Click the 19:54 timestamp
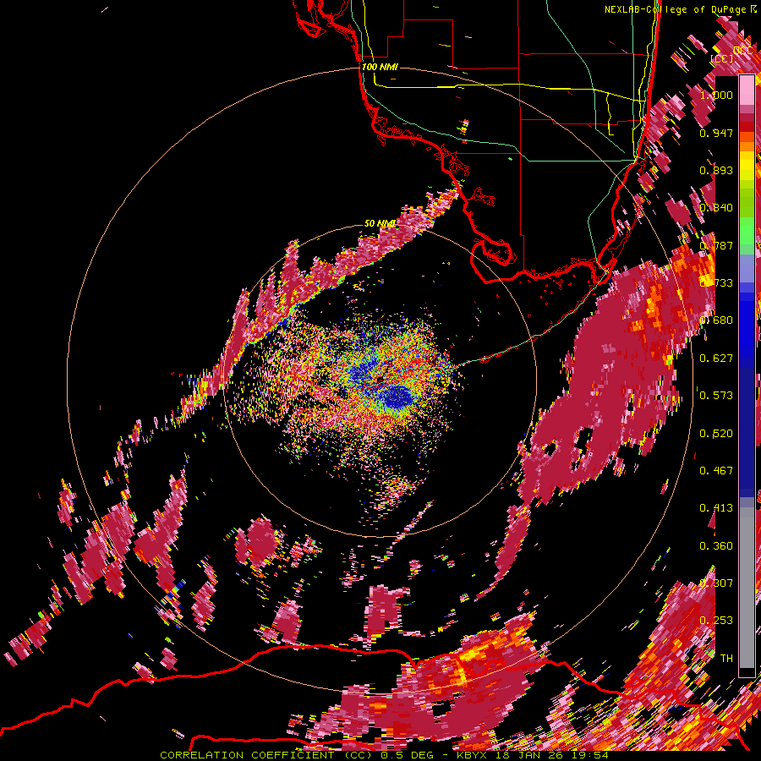This screenshot has height=761, width=761. pyautogui.click(x=591, y=755)
